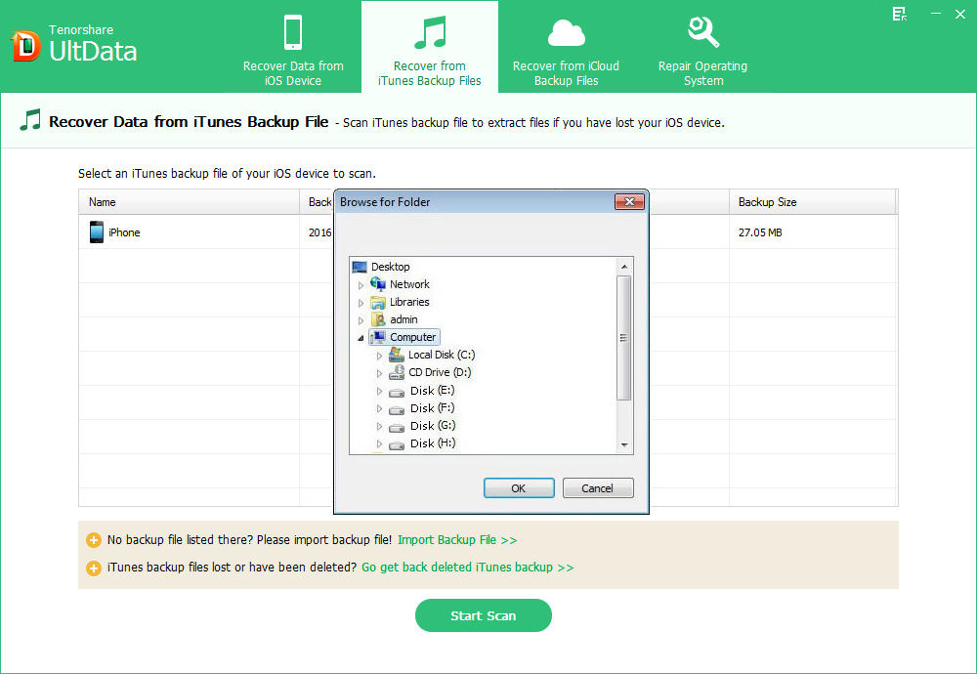Image resolution: width=977 pixels, height=674 pixels.
Task: Click the Backup Size column header
Action: tap(812, 202)
